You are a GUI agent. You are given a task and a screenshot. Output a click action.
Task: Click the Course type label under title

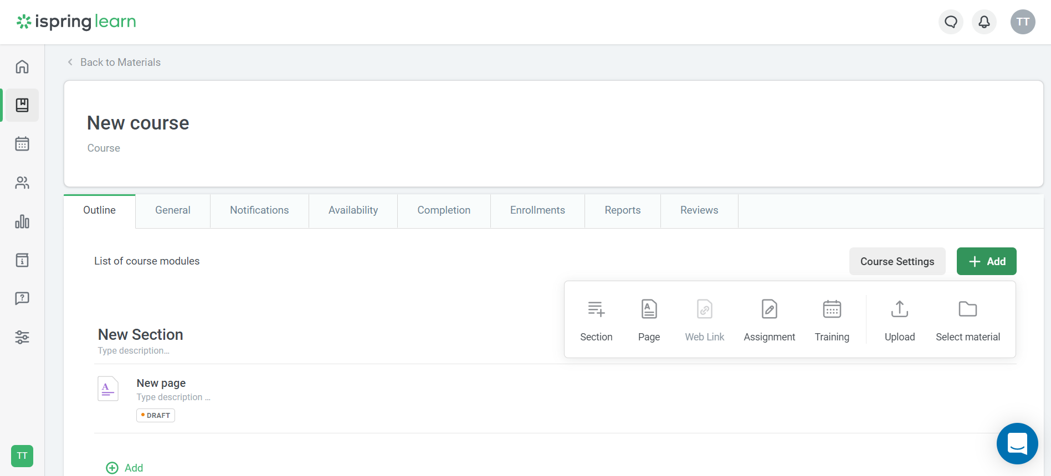click(x=104, y=148)
